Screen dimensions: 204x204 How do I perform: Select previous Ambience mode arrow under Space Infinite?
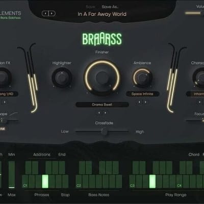click(140, 102)
